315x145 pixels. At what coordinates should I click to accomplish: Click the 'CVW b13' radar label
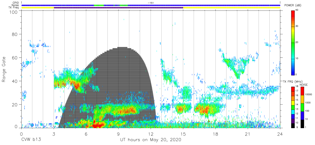(x=31, y=140)
